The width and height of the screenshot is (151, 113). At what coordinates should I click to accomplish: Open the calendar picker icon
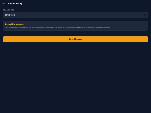point(145,15)
